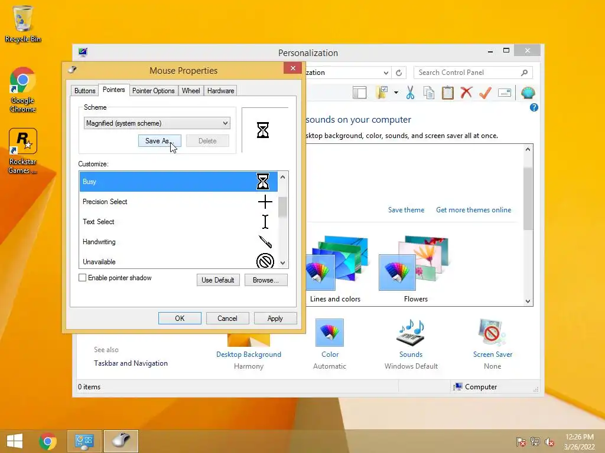Click the Use Default button

pos(218,280)
